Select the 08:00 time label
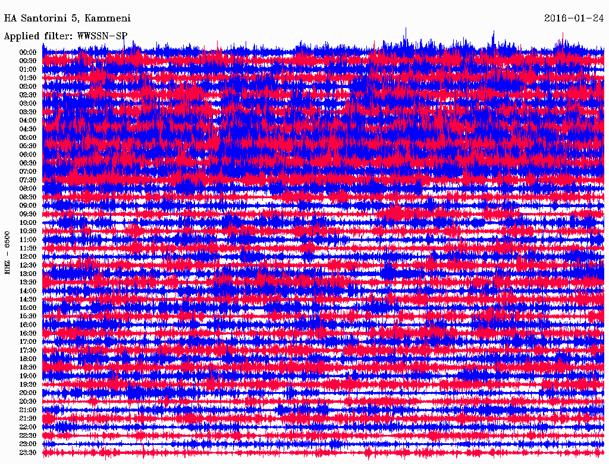This screenshot has width=609, height=464. [x=27, y=189]
